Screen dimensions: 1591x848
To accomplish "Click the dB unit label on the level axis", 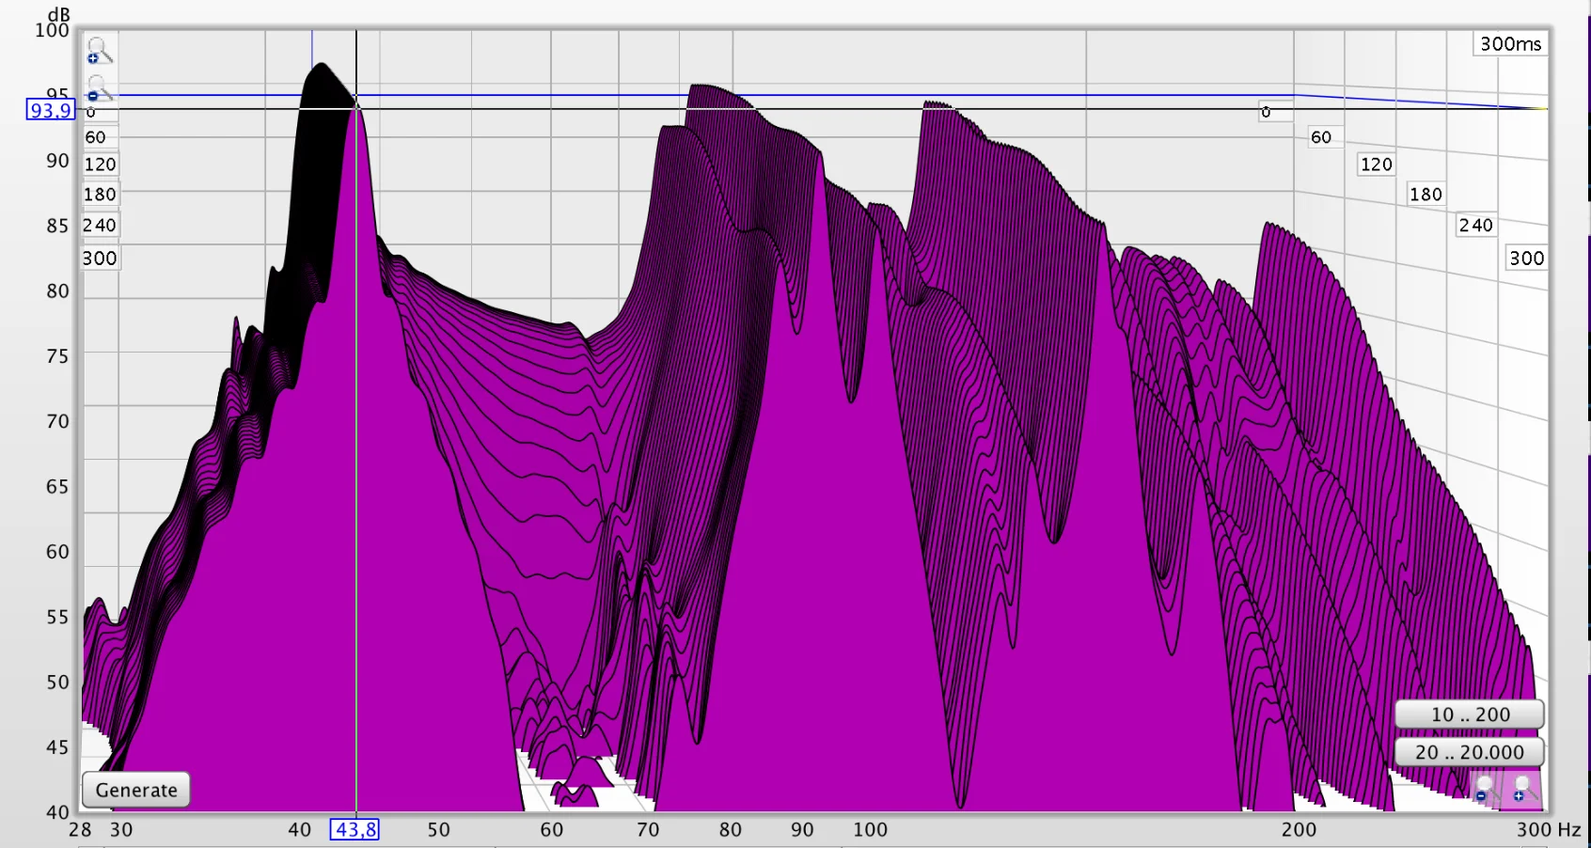I will (58, 14).
